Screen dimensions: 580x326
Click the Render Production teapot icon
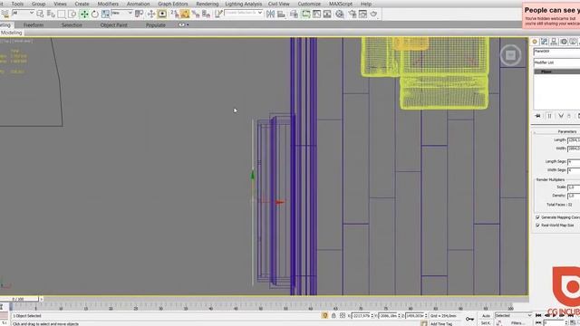tap(373, 14)
